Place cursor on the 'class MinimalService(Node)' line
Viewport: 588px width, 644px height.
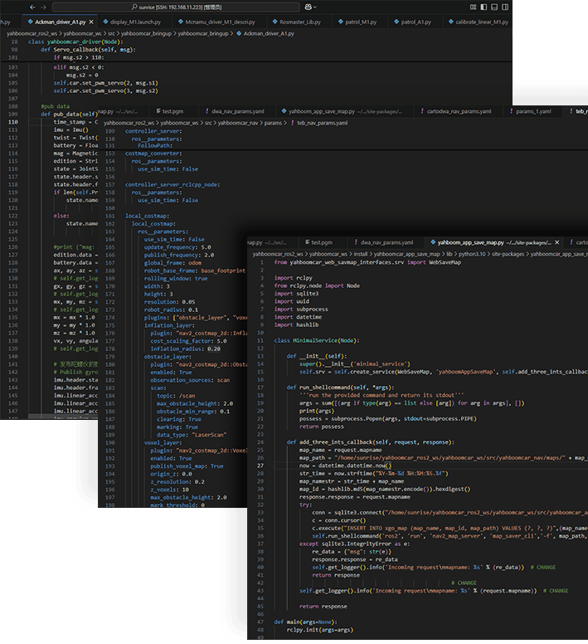[315, 340]
